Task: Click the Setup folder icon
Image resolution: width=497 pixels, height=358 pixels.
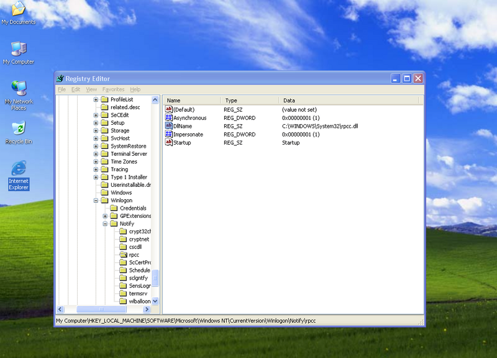Action: [104, 122]
